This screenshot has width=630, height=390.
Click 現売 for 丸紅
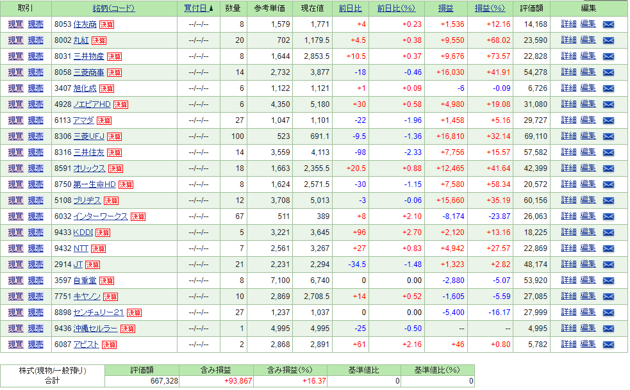point(35,40)
